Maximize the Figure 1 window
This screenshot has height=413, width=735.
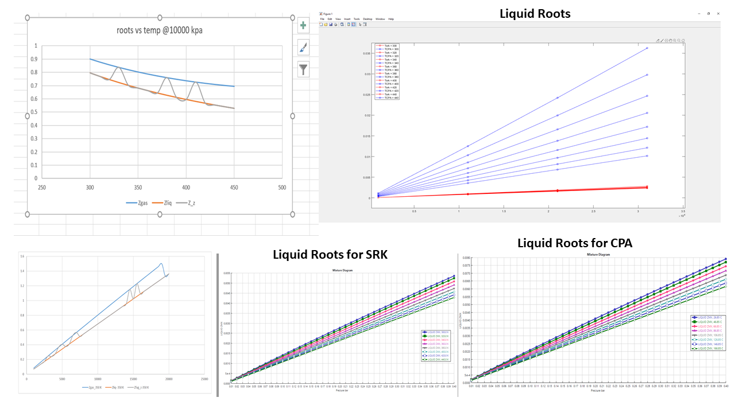[x=709, y=13]
